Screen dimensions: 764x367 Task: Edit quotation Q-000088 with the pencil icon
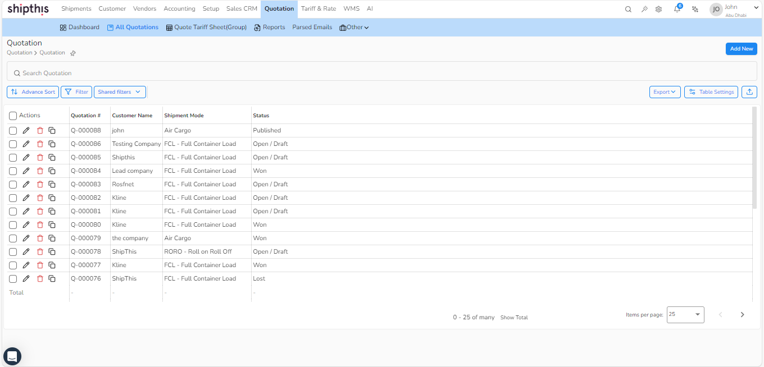click(26, 130)
